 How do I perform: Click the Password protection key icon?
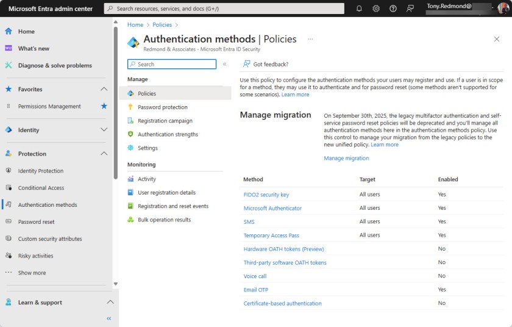point(130,107)
